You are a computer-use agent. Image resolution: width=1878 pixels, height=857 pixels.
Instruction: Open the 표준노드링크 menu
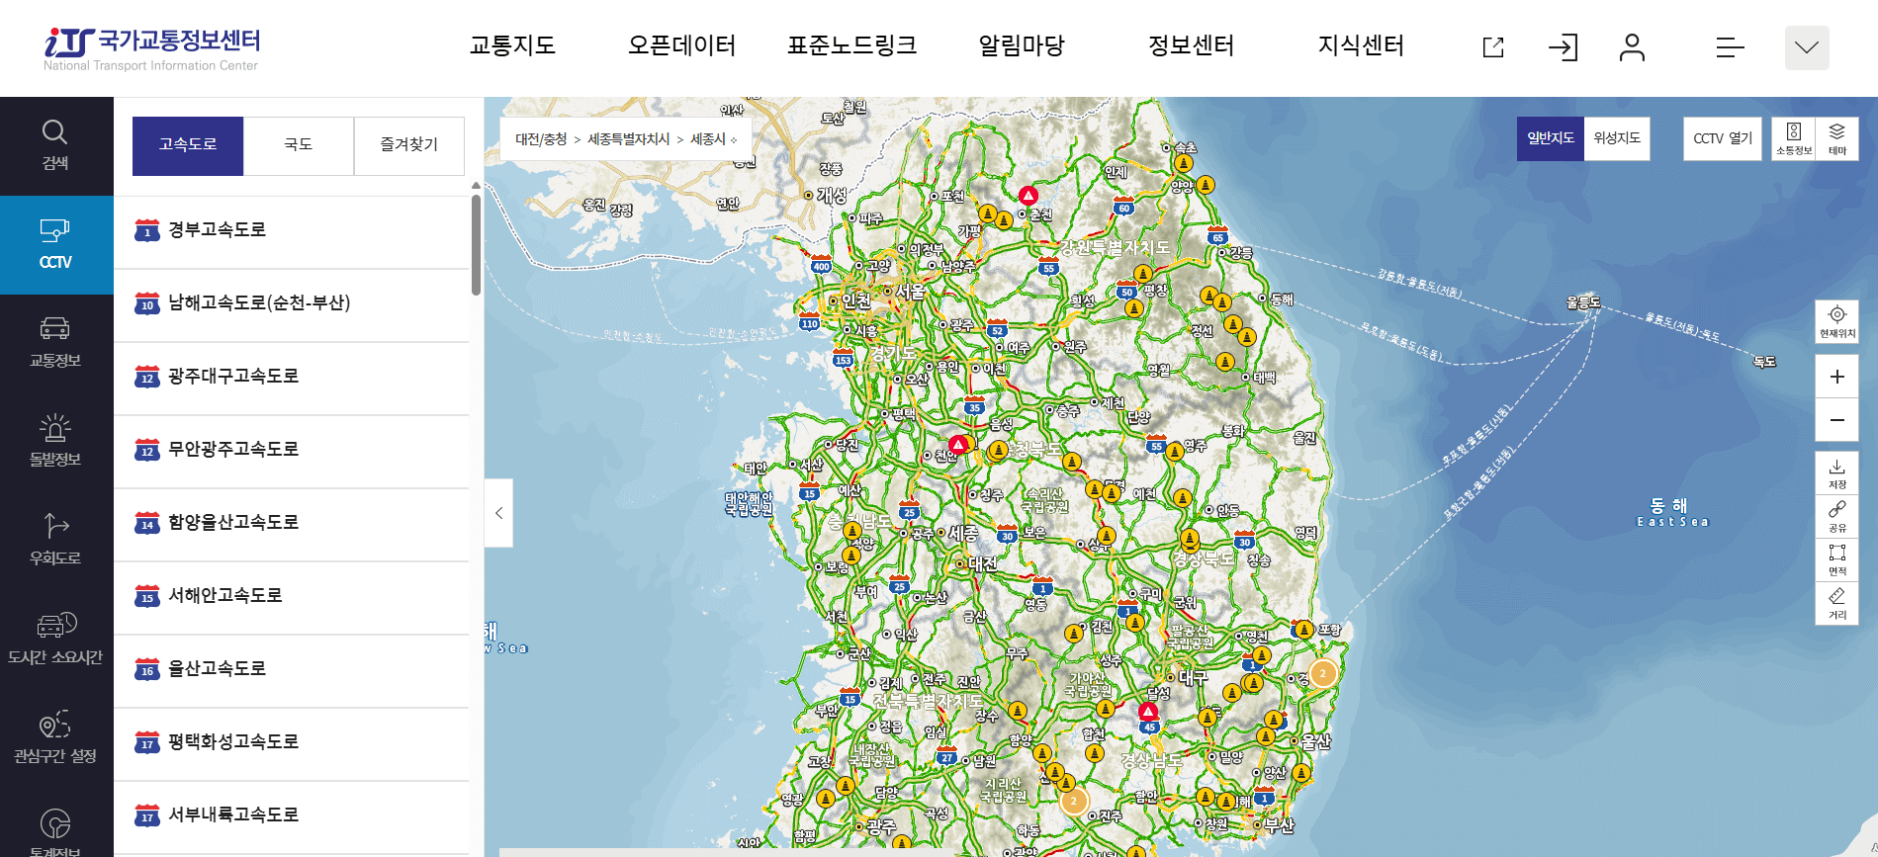pyautogui.click(x=852, y=45)
